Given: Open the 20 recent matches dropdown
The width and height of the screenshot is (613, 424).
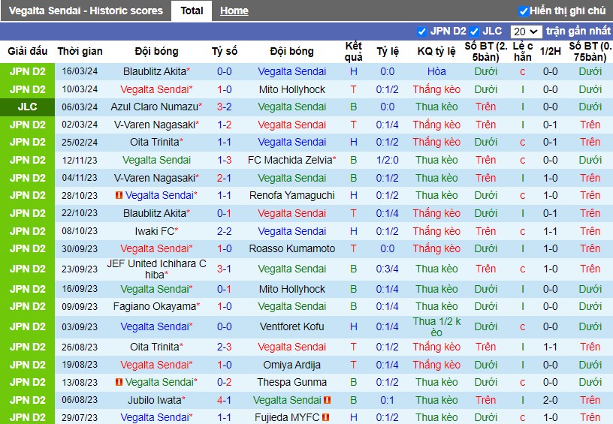Looking at the screenshot, I should point(526,32).
